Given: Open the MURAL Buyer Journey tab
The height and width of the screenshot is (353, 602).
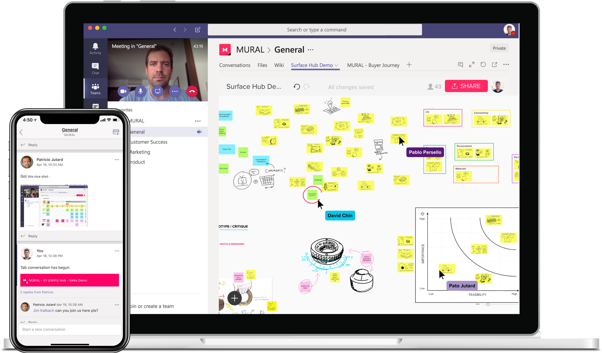Looking at the screenshot, I should (372, 65).
